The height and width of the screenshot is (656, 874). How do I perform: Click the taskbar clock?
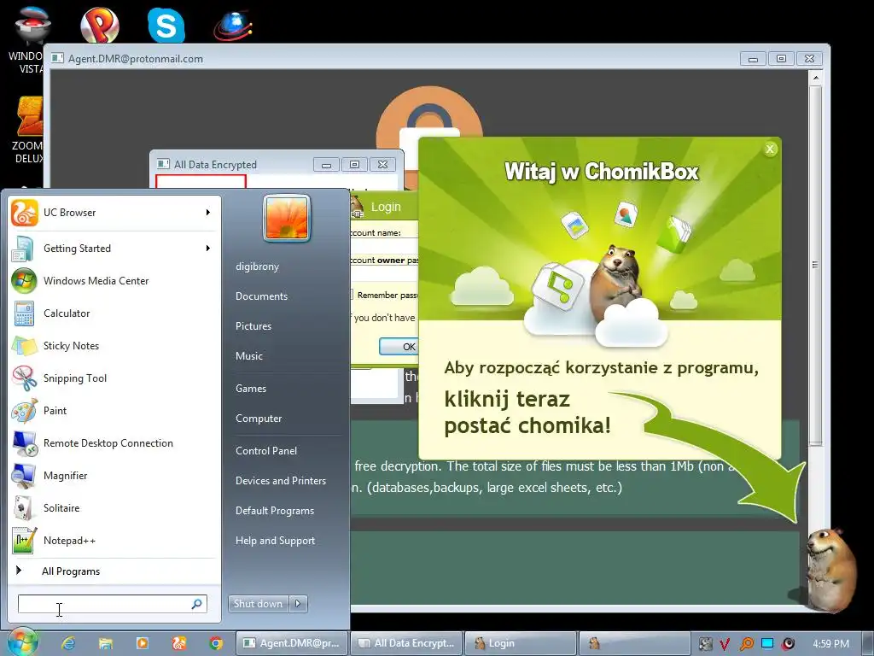[x=830, y=644]
